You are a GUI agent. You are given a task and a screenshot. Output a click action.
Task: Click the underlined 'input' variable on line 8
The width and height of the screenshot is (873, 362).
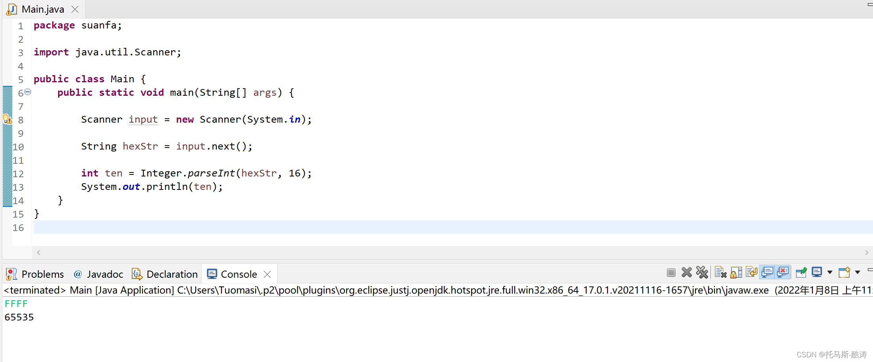[143, 119]
